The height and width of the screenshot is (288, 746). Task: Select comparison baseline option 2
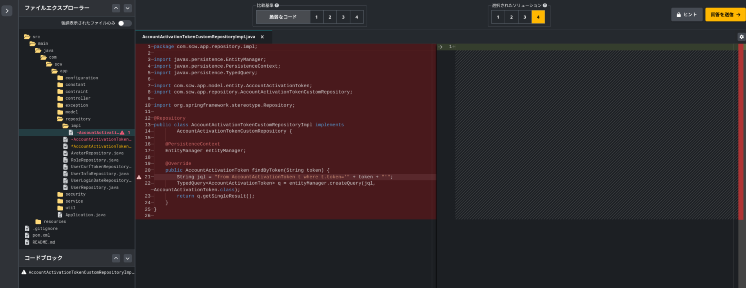click(330, 17)
